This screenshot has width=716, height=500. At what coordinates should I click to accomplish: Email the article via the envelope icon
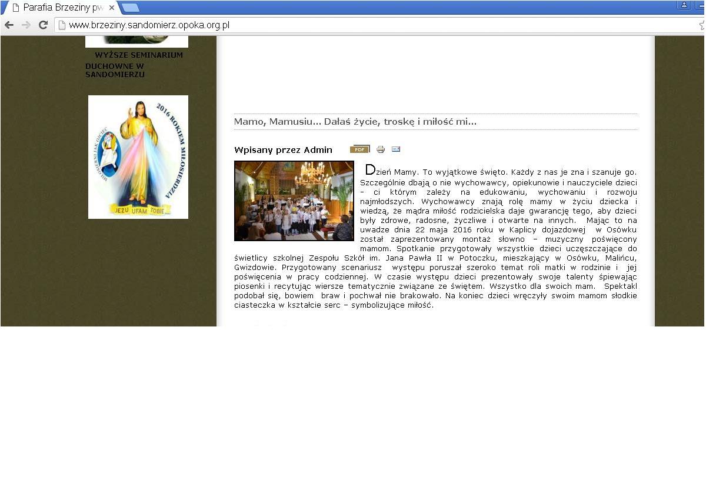tap(396, 149)
